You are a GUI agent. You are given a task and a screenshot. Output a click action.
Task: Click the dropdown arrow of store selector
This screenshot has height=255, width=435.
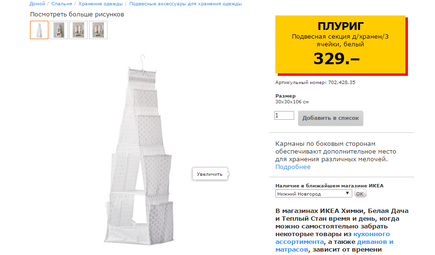click(x=347, y=193)
